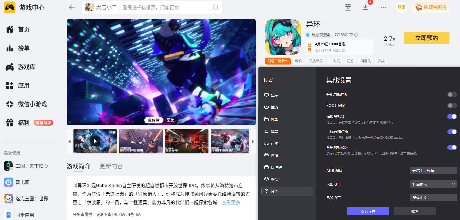Enable ROOT 权限 toggle
This screenshot has width=460, height=220.
click(452, 106)
